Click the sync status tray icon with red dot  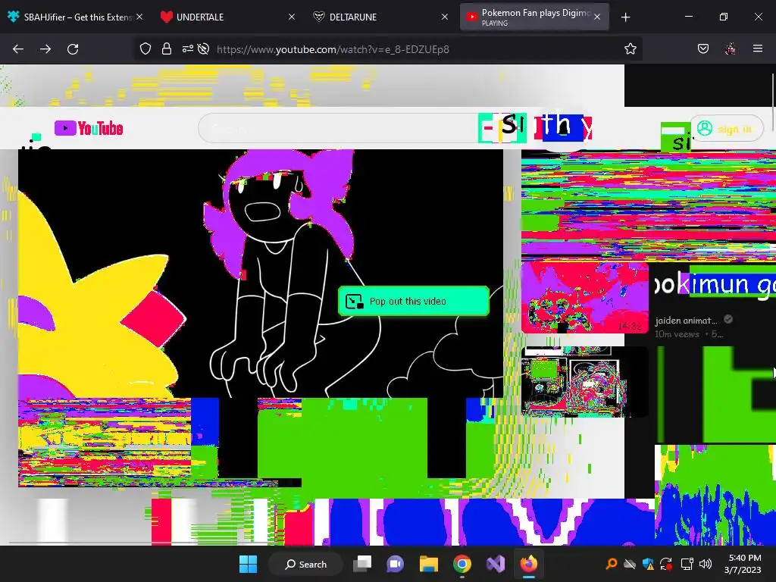(666, 564)
